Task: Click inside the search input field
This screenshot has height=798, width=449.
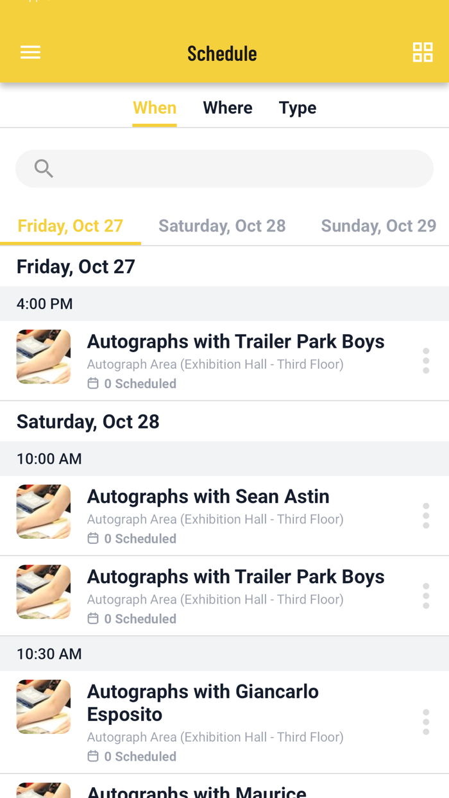Action: (224, 168)
